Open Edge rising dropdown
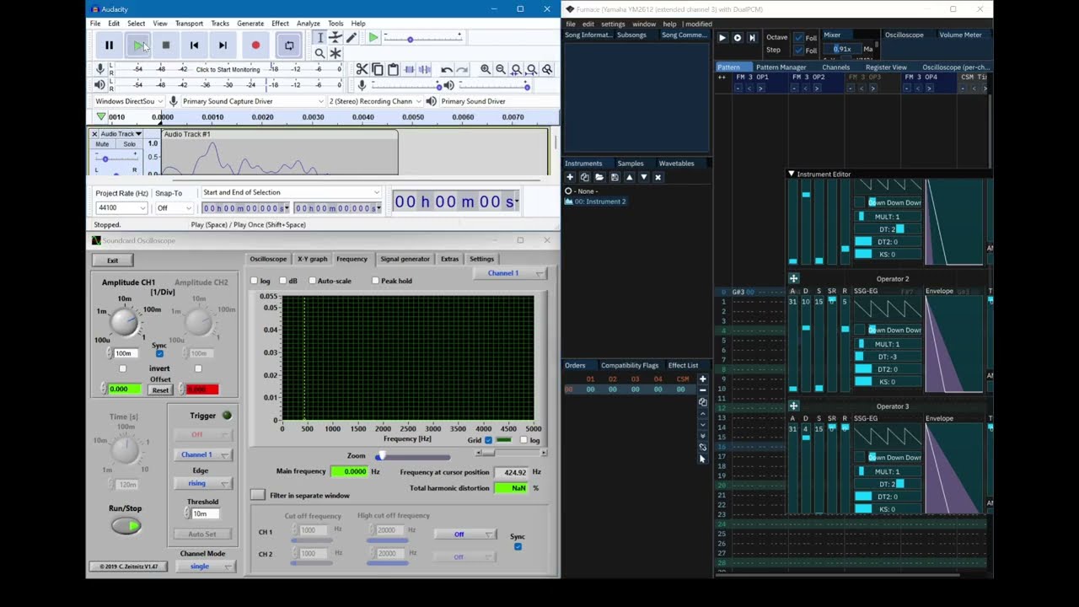1079x607 pixels. [x=203, y=483]
